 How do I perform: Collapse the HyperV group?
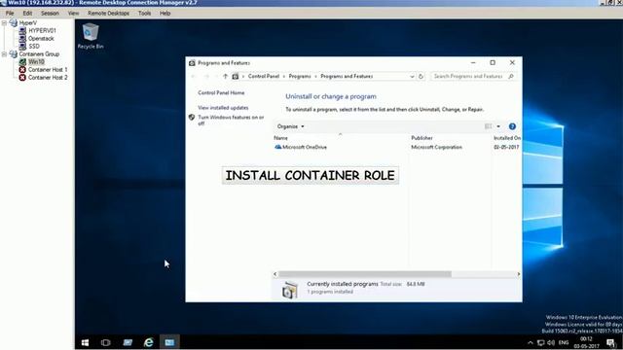[4, 23]
